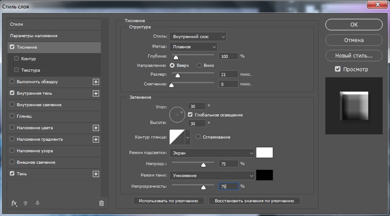
Task: Click Восстановить значения по умолчанию button
Action: [x=254, y=201]
